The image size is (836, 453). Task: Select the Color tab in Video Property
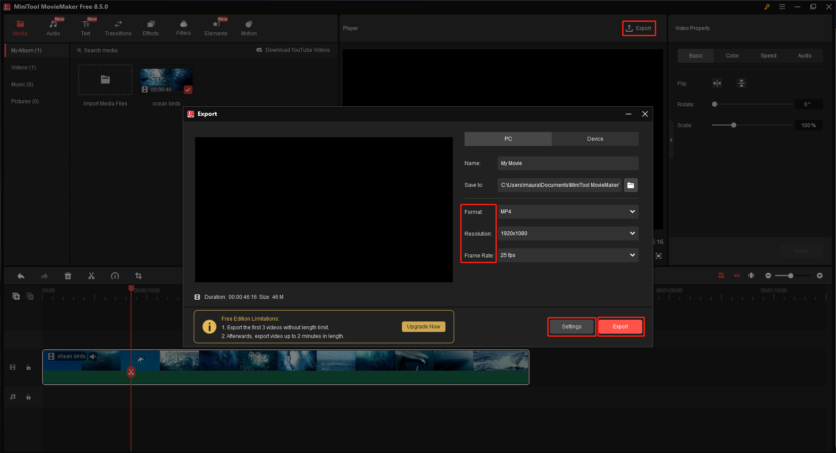(x=732, y=55)
